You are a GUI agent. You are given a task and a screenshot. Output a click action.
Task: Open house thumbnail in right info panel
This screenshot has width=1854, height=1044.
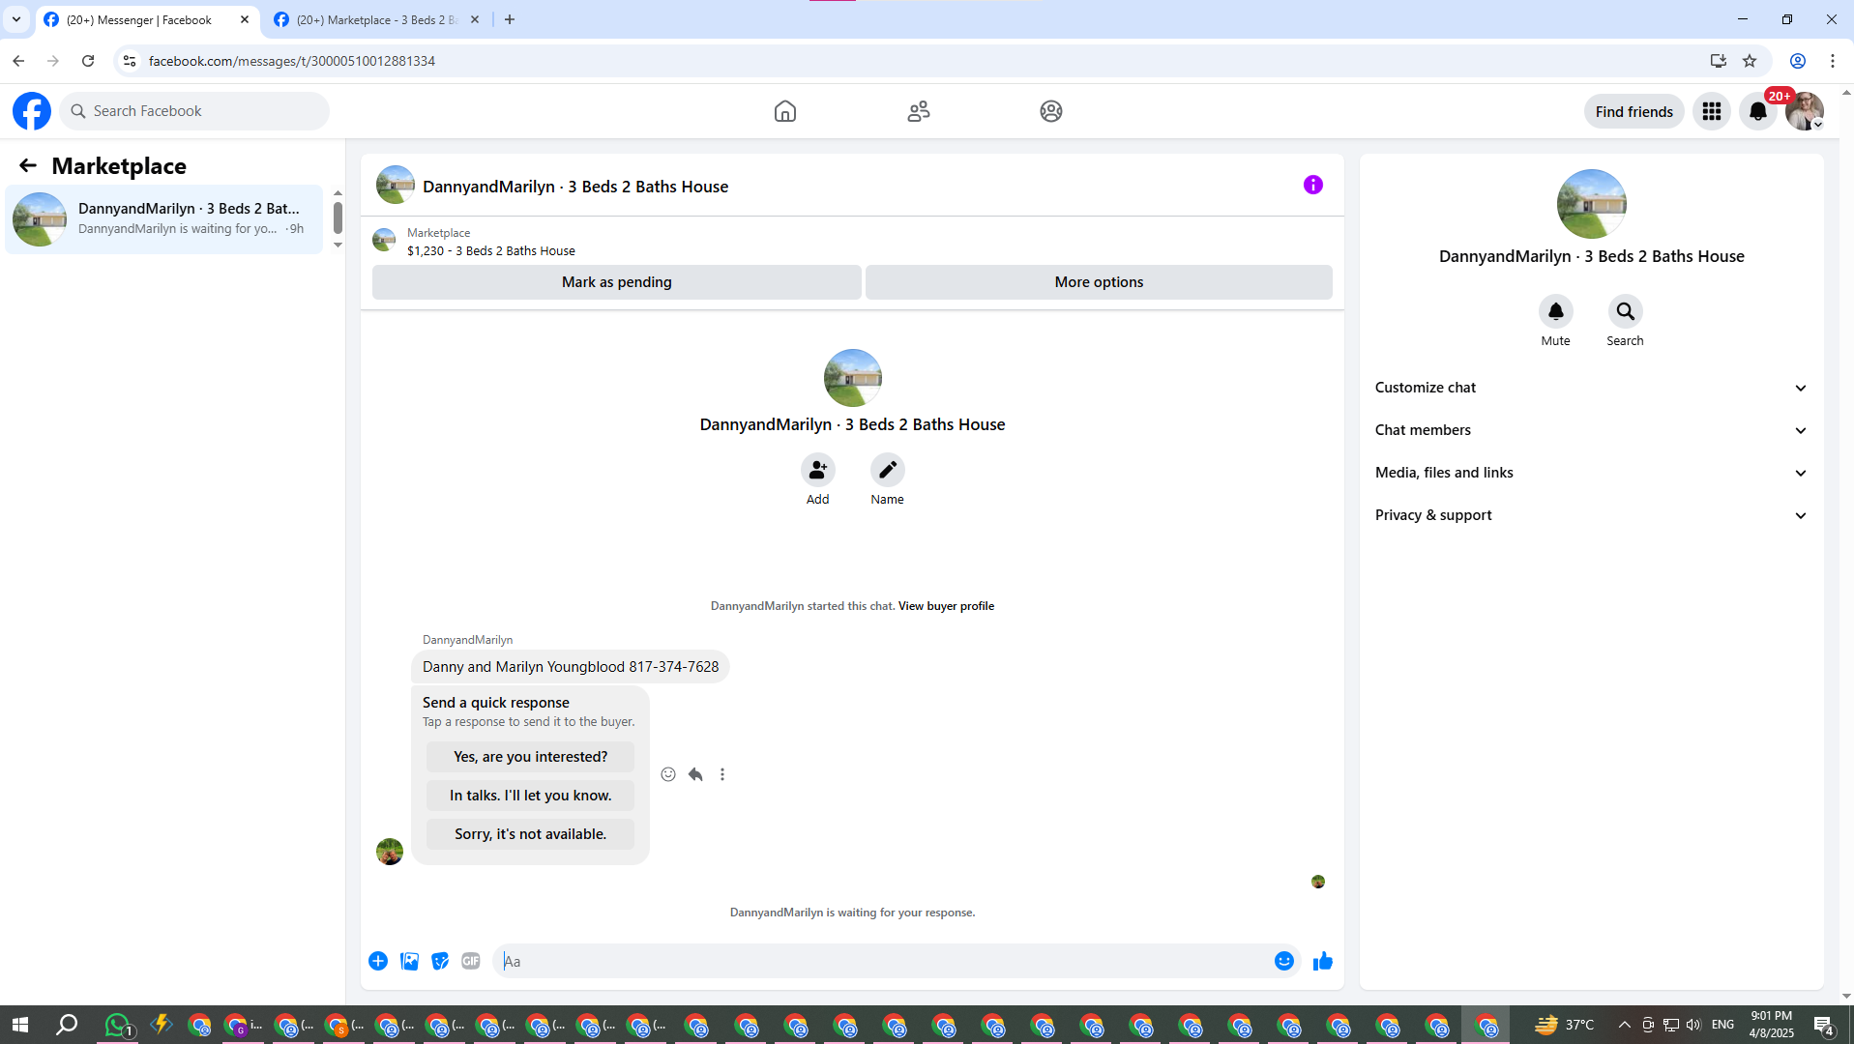pyautogui.click(x=1591, y=204)
